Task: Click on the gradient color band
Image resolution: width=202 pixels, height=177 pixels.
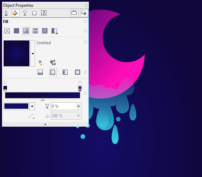Action: click(x=42, y=95)
